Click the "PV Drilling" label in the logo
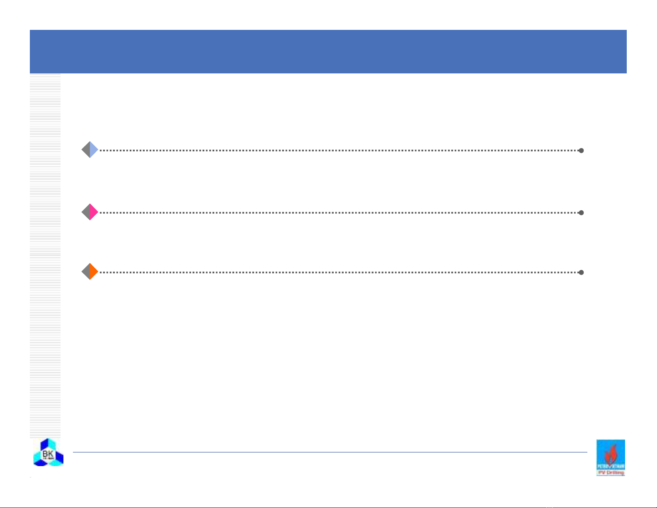657x508 pixels. coord(611,473)
